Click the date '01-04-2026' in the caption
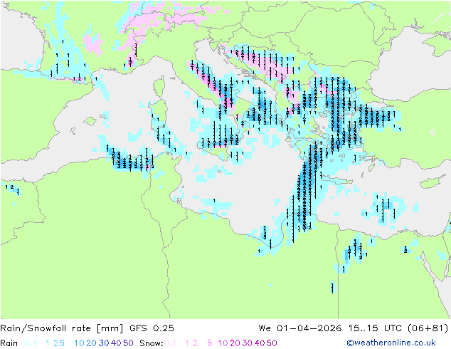Image resolution: width=451 pixels, height=349 pixels. (309, 328)
